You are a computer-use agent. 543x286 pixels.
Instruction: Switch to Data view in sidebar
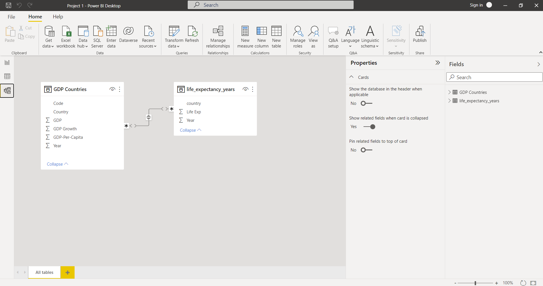tap(7, 76)
